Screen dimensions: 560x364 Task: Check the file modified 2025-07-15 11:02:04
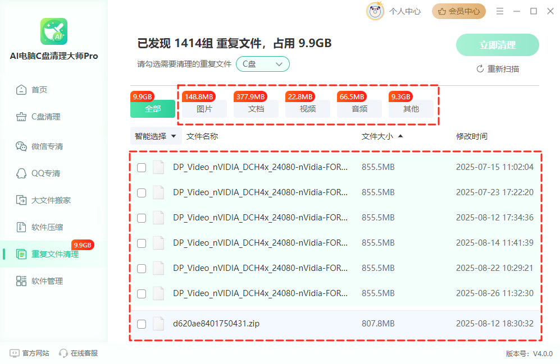tap(142, 168)
